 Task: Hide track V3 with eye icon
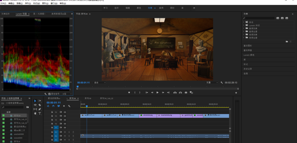(x=65, y=120)
